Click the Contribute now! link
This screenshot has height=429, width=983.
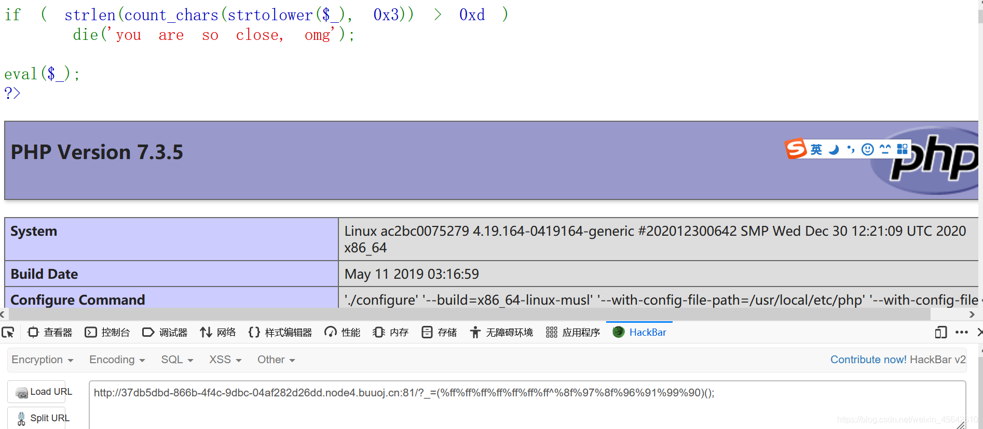pyautogui.click(x=868, y=360)
